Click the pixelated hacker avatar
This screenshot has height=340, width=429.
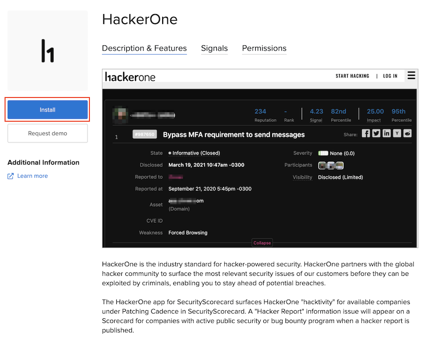pos(120,114)
